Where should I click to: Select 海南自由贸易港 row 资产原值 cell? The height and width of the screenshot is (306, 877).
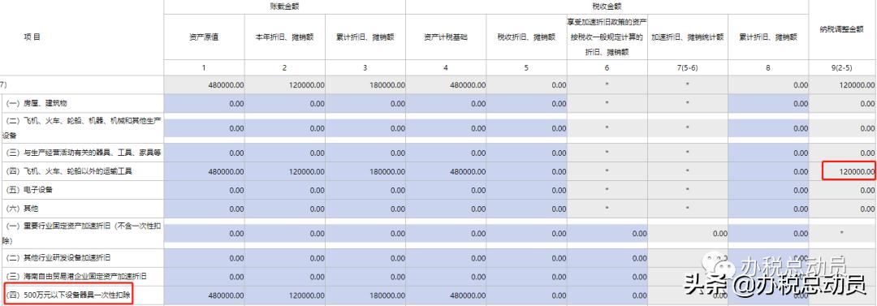(204, 277)
